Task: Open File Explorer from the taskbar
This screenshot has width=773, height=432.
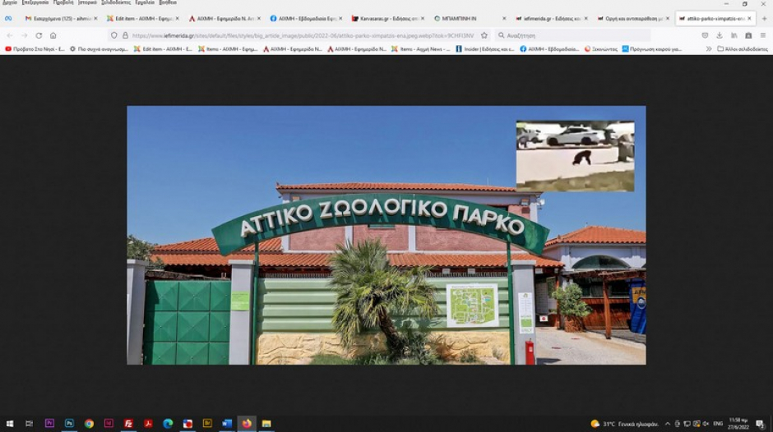Action: coord(266,424)
